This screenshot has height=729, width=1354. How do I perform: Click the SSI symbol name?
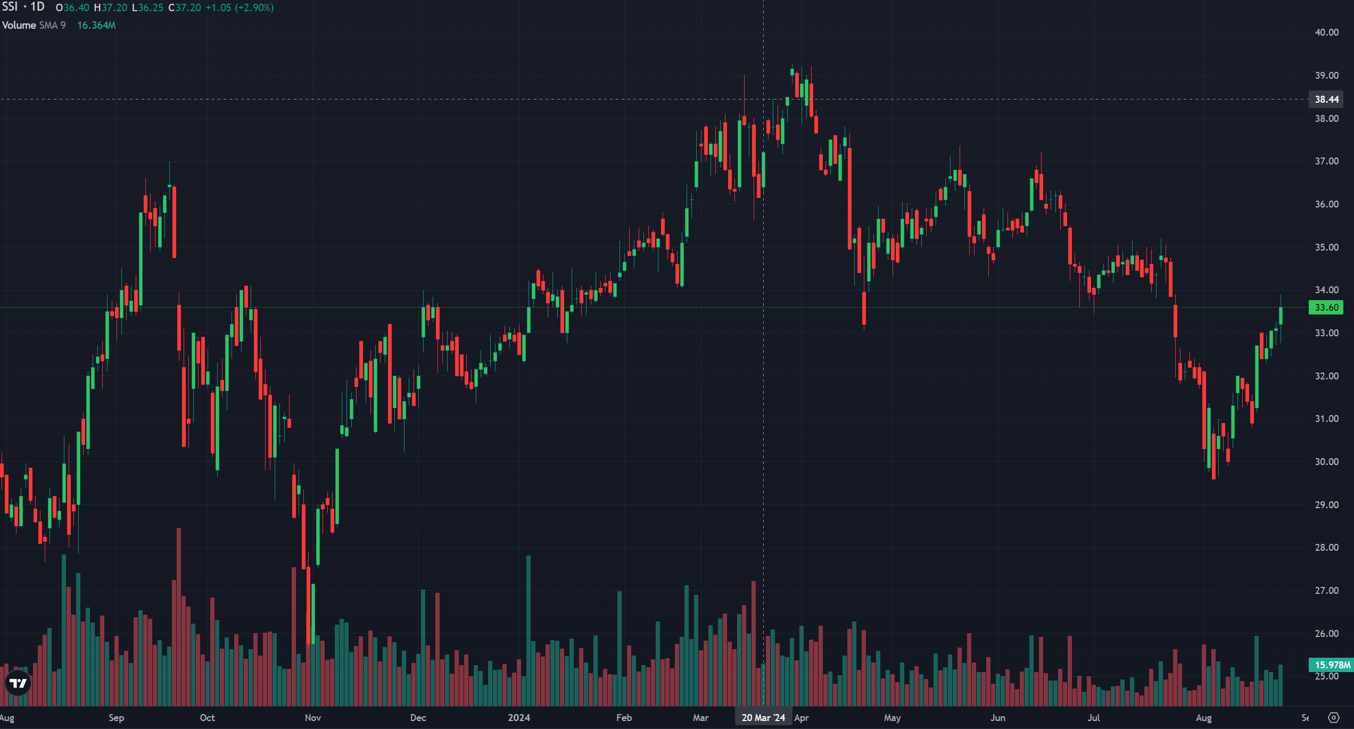(x=10, y=7)
